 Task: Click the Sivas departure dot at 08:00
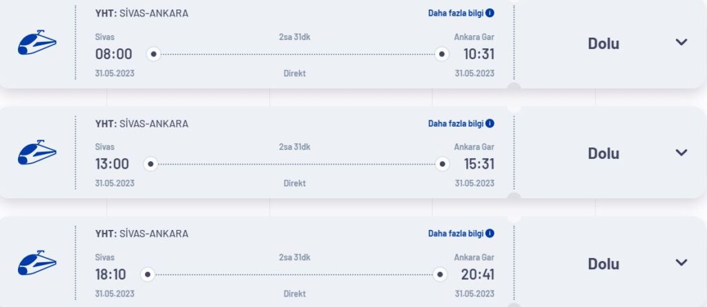click(153, 54)
